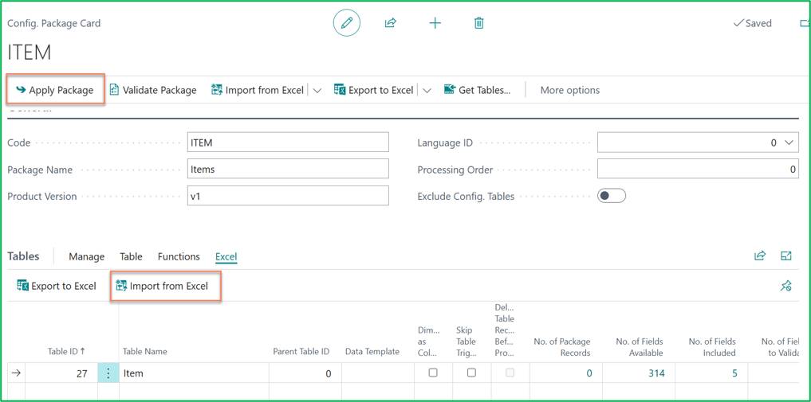Click the row arrow for Item row

pyautogui.click(x=16, y=373)
